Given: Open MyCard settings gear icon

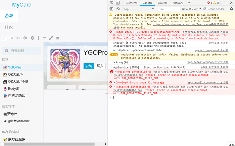Looking at the screenshot, I should 32,38.
